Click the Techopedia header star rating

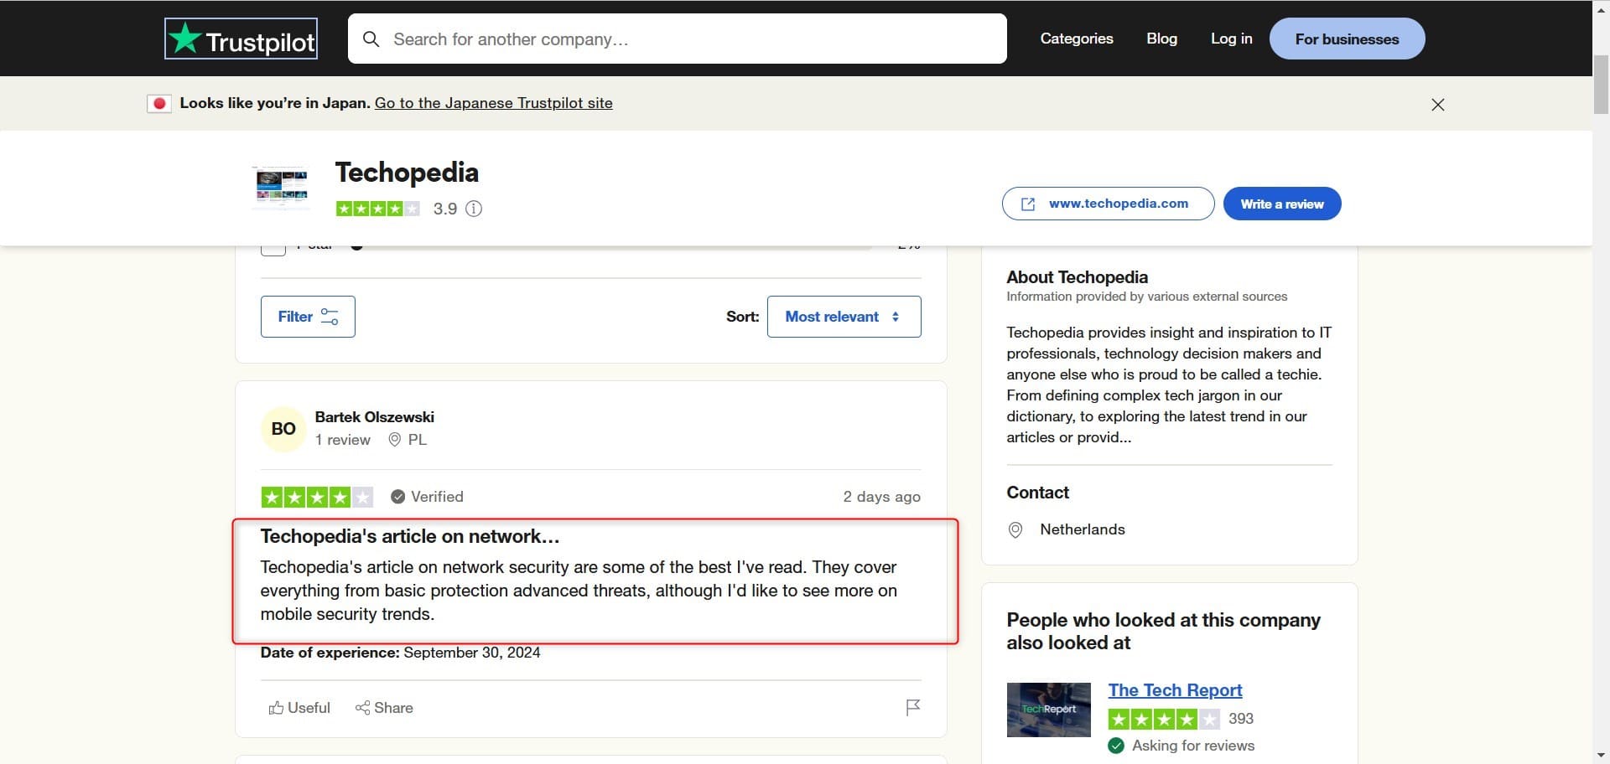[377, 209]
